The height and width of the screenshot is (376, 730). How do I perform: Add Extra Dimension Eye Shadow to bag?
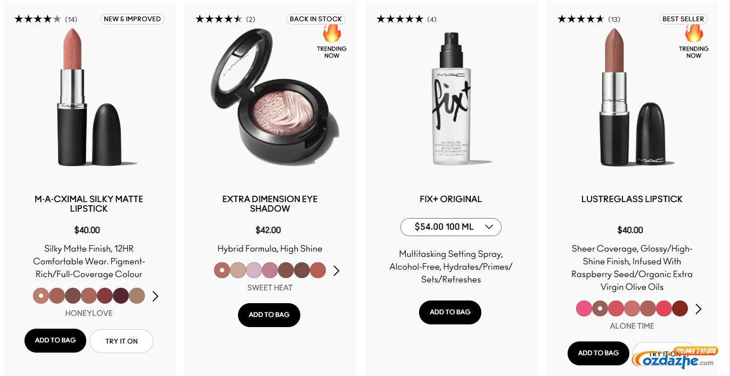[269, 315]
